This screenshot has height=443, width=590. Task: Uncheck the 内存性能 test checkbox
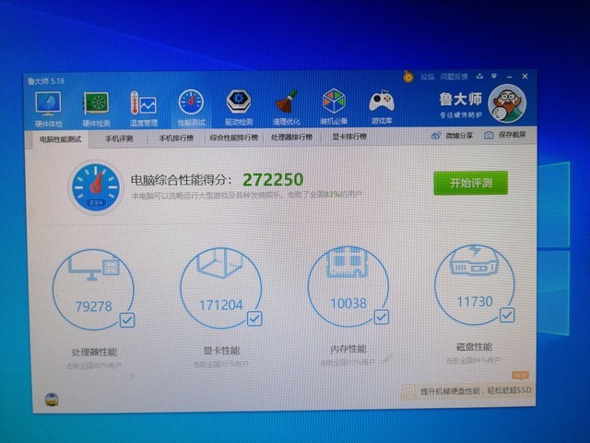381,317
